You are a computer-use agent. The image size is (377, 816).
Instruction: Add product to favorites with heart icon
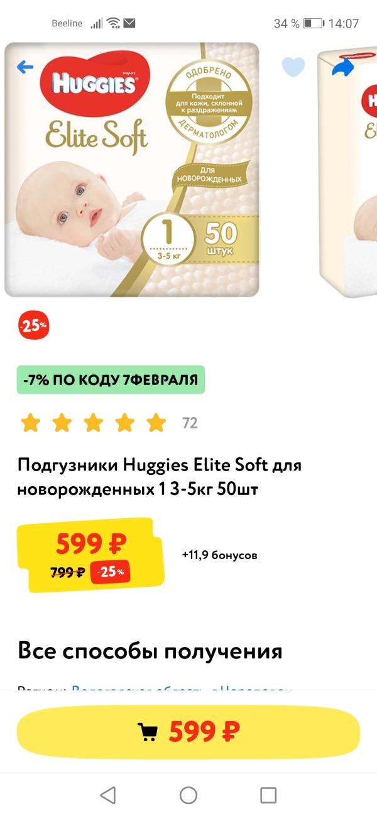pyautogui.click(x=293, y=67)
